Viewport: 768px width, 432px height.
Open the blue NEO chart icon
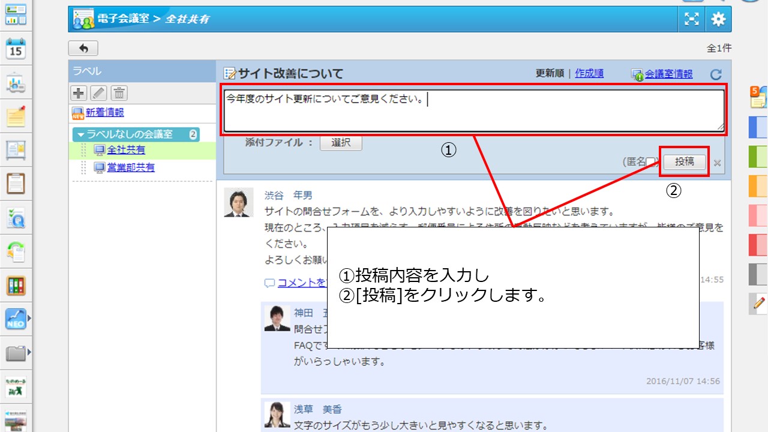(15, 319)
